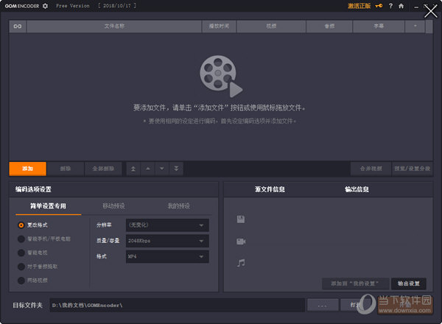Click the chain link icon column header
The height and width of the screenshot is (324, 442).
pos(18,27)
